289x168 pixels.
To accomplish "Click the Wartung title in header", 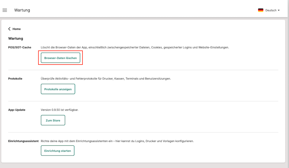I will pos(22,10).
